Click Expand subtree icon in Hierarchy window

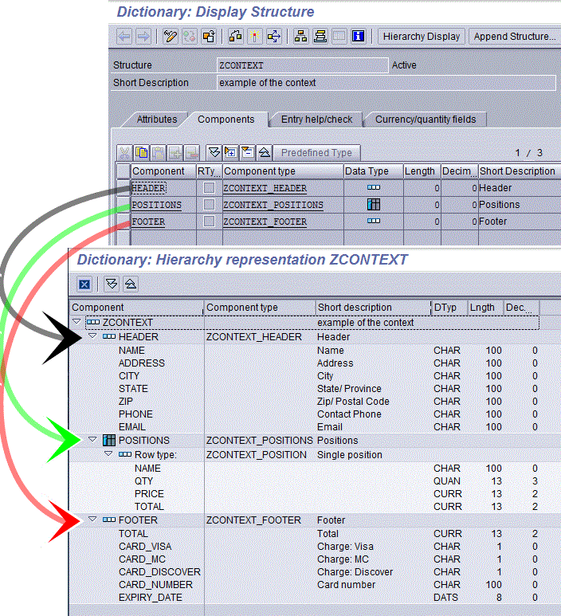[x=112, y=284]
